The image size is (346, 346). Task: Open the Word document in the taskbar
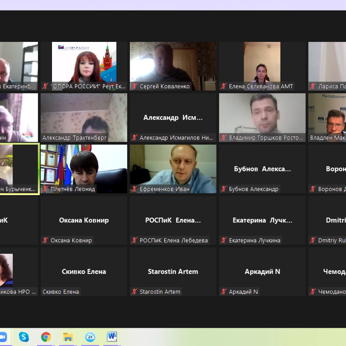[x=112, y=337]
